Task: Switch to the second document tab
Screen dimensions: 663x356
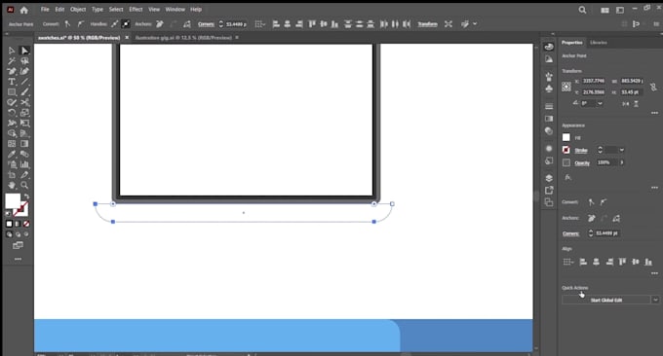Action: [x=183, y=38]
